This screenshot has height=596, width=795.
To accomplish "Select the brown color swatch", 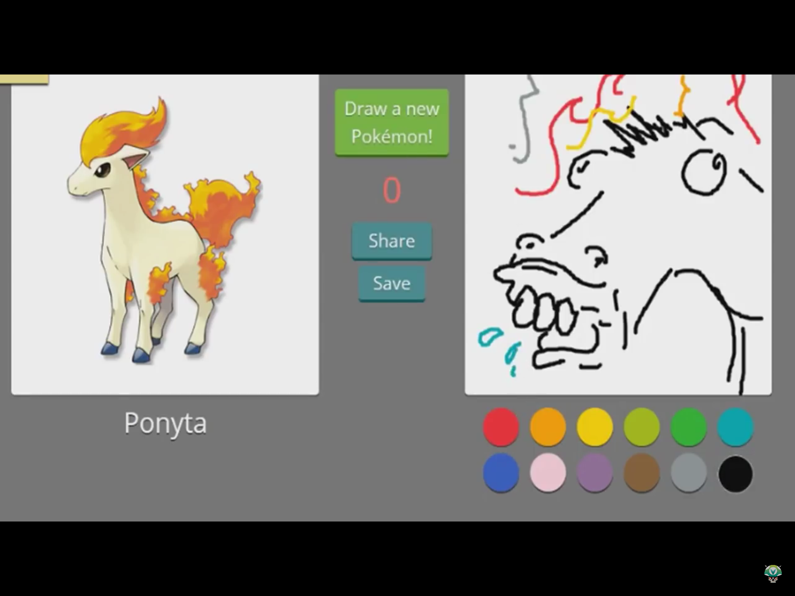I will [642, 473].
